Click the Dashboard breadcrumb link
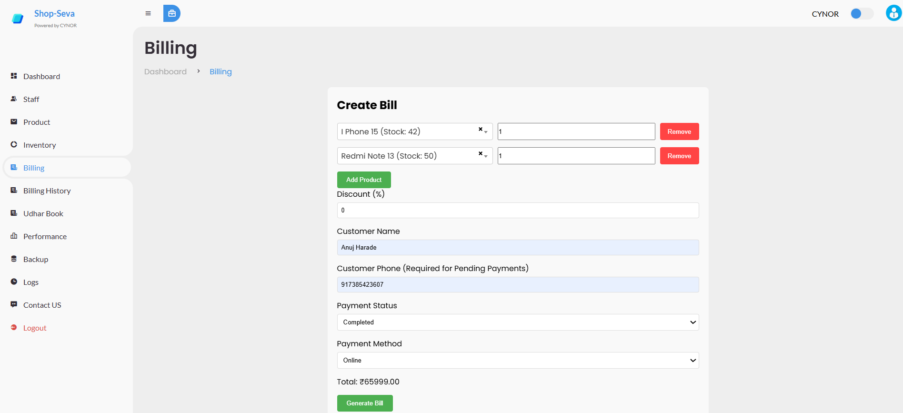 point(165,72)
